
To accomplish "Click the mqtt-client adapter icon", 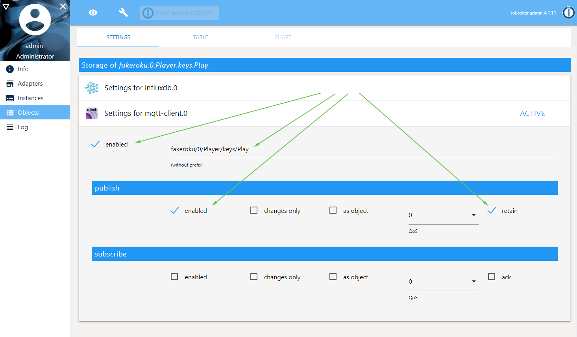I will click(x=92, y=114).
